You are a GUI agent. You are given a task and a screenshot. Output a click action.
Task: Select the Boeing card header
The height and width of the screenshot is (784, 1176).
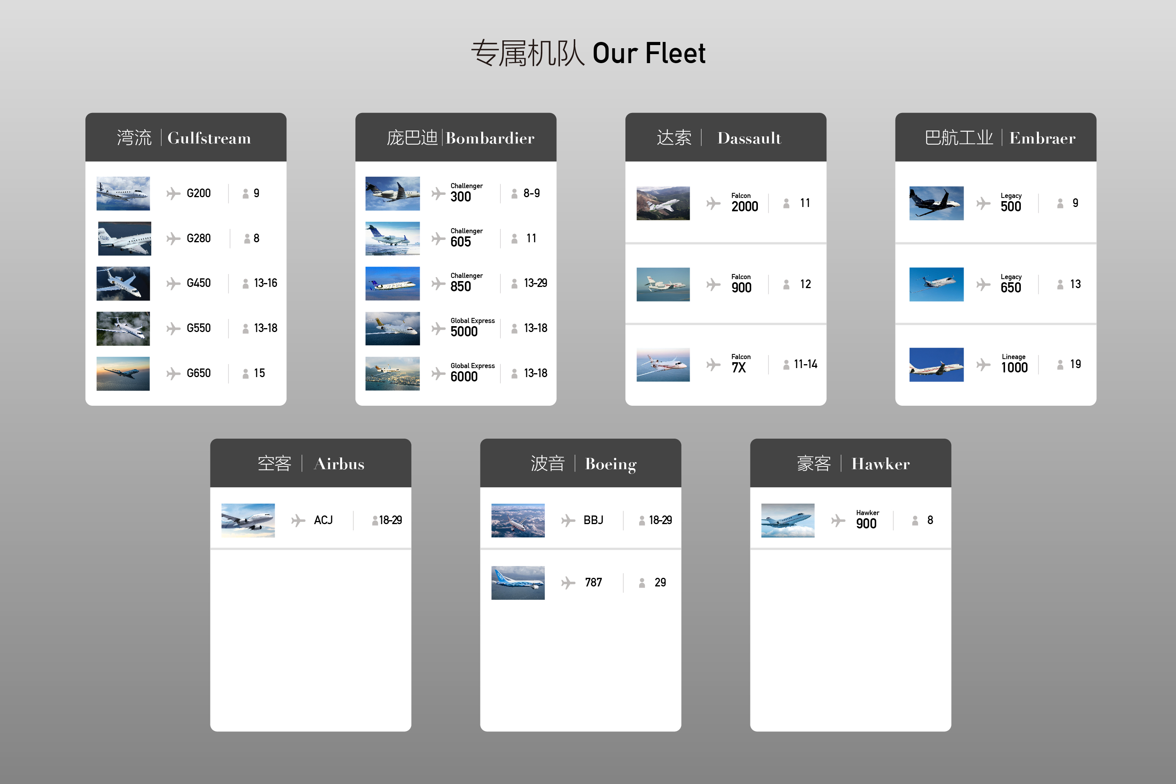(581, 463)
